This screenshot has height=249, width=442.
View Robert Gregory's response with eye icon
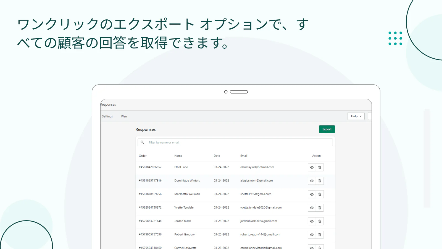(x=312, y=235)
